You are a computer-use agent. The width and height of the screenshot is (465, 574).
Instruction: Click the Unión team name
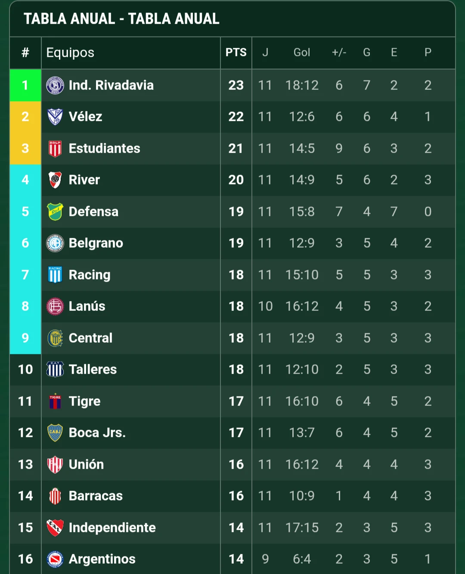pyautogui.click(x=86, y=464)
